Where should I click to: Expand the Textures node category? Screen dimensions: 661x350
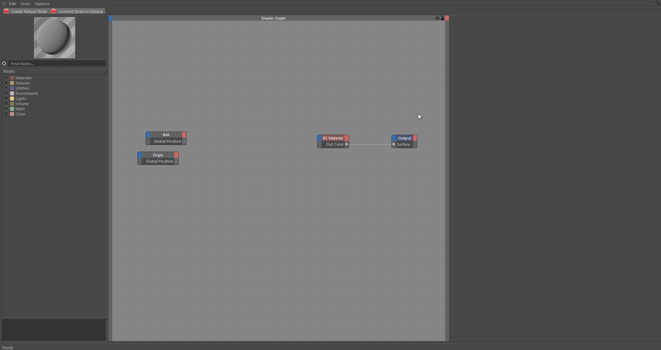[7, 83]
